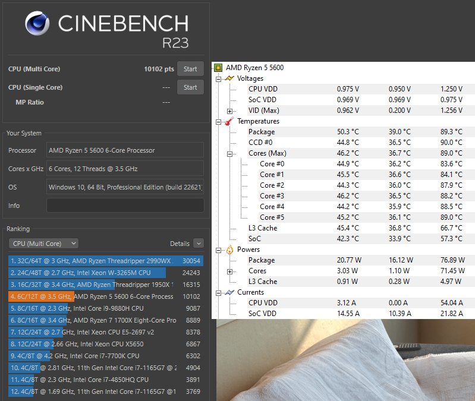Image resolution: width=475 pixels, height=401 pixels.
Task: Click the 89.3 °C package maximum value
Action: [451, 132]
